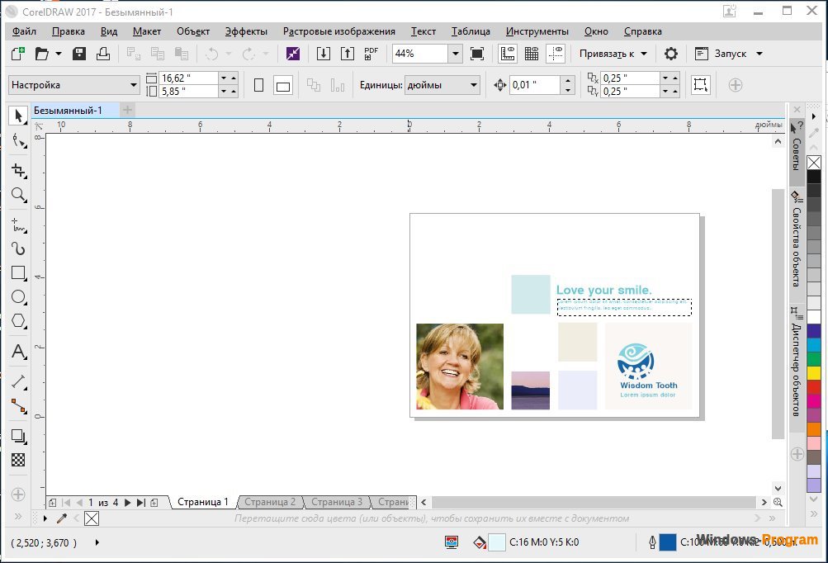Image resolution: width=828 pixels, height=563 pixels.
Task: Open the Эффекты menu
Action: [246, 31]
